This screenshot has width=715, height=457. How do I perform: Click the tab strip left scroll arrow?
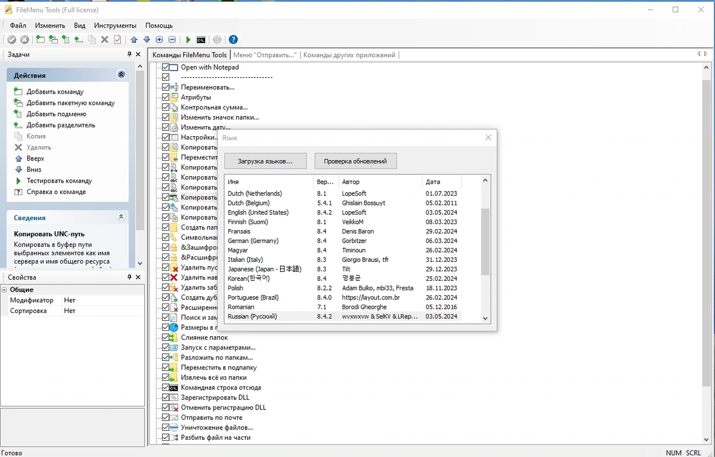click(699, 54)
